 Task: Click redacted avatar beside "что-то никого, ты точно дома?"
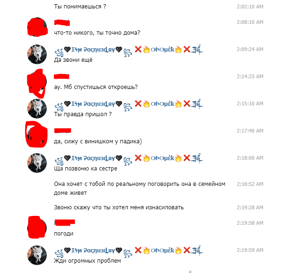(x=37, y=27)
